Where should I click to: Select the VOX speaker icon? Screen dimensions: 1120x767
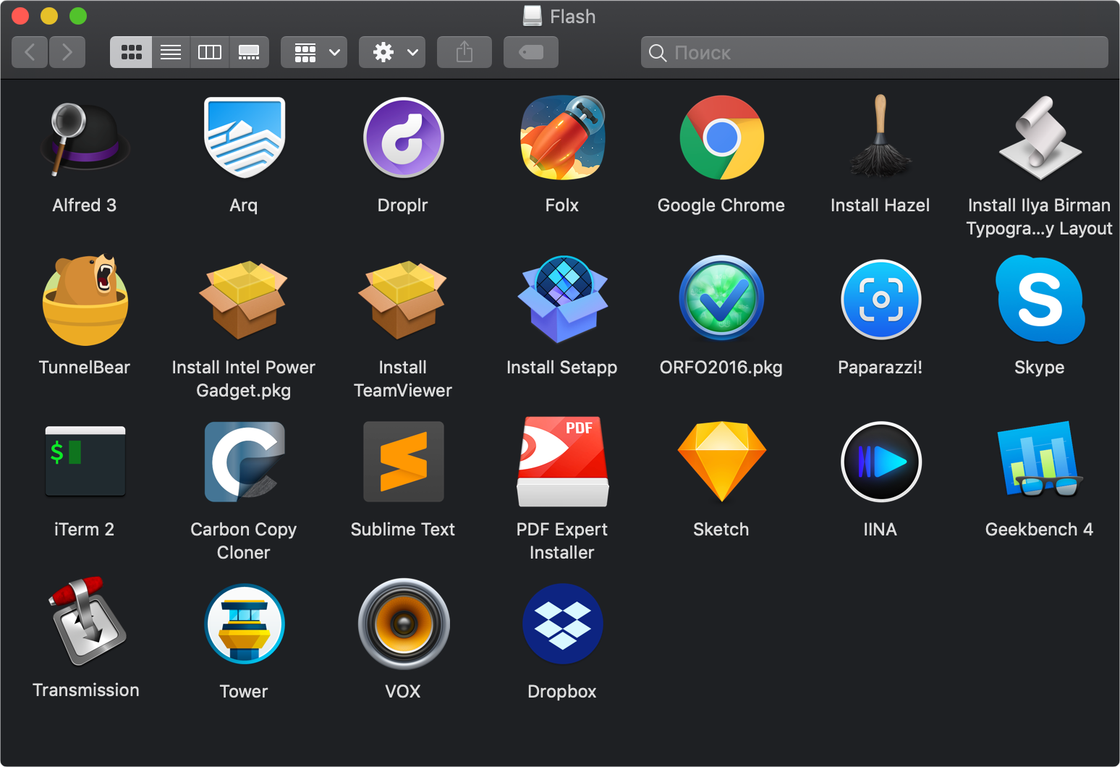pyautogui.click(x=404, y=624)
